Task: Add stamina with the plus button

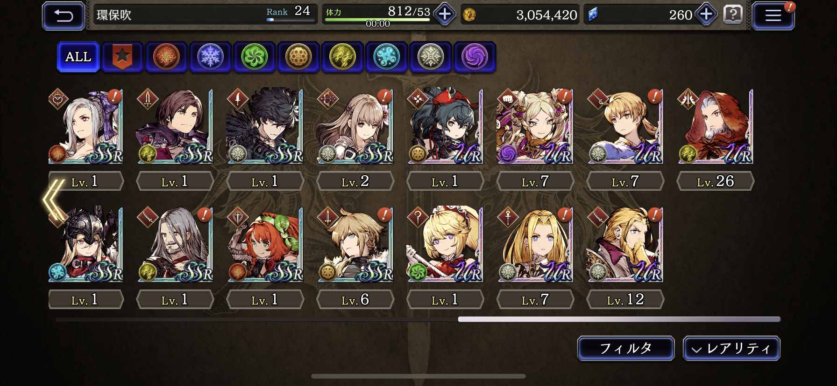Action: point(445,14)
